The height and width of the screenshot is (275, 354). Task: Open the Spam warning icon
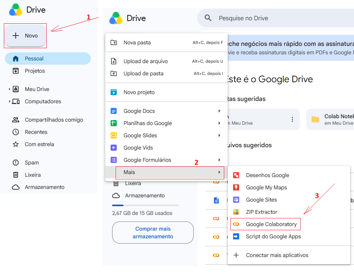[x=16, y=163]
